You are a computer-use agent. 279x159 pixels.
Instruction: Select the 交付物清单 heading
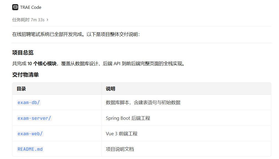point(25,75)
